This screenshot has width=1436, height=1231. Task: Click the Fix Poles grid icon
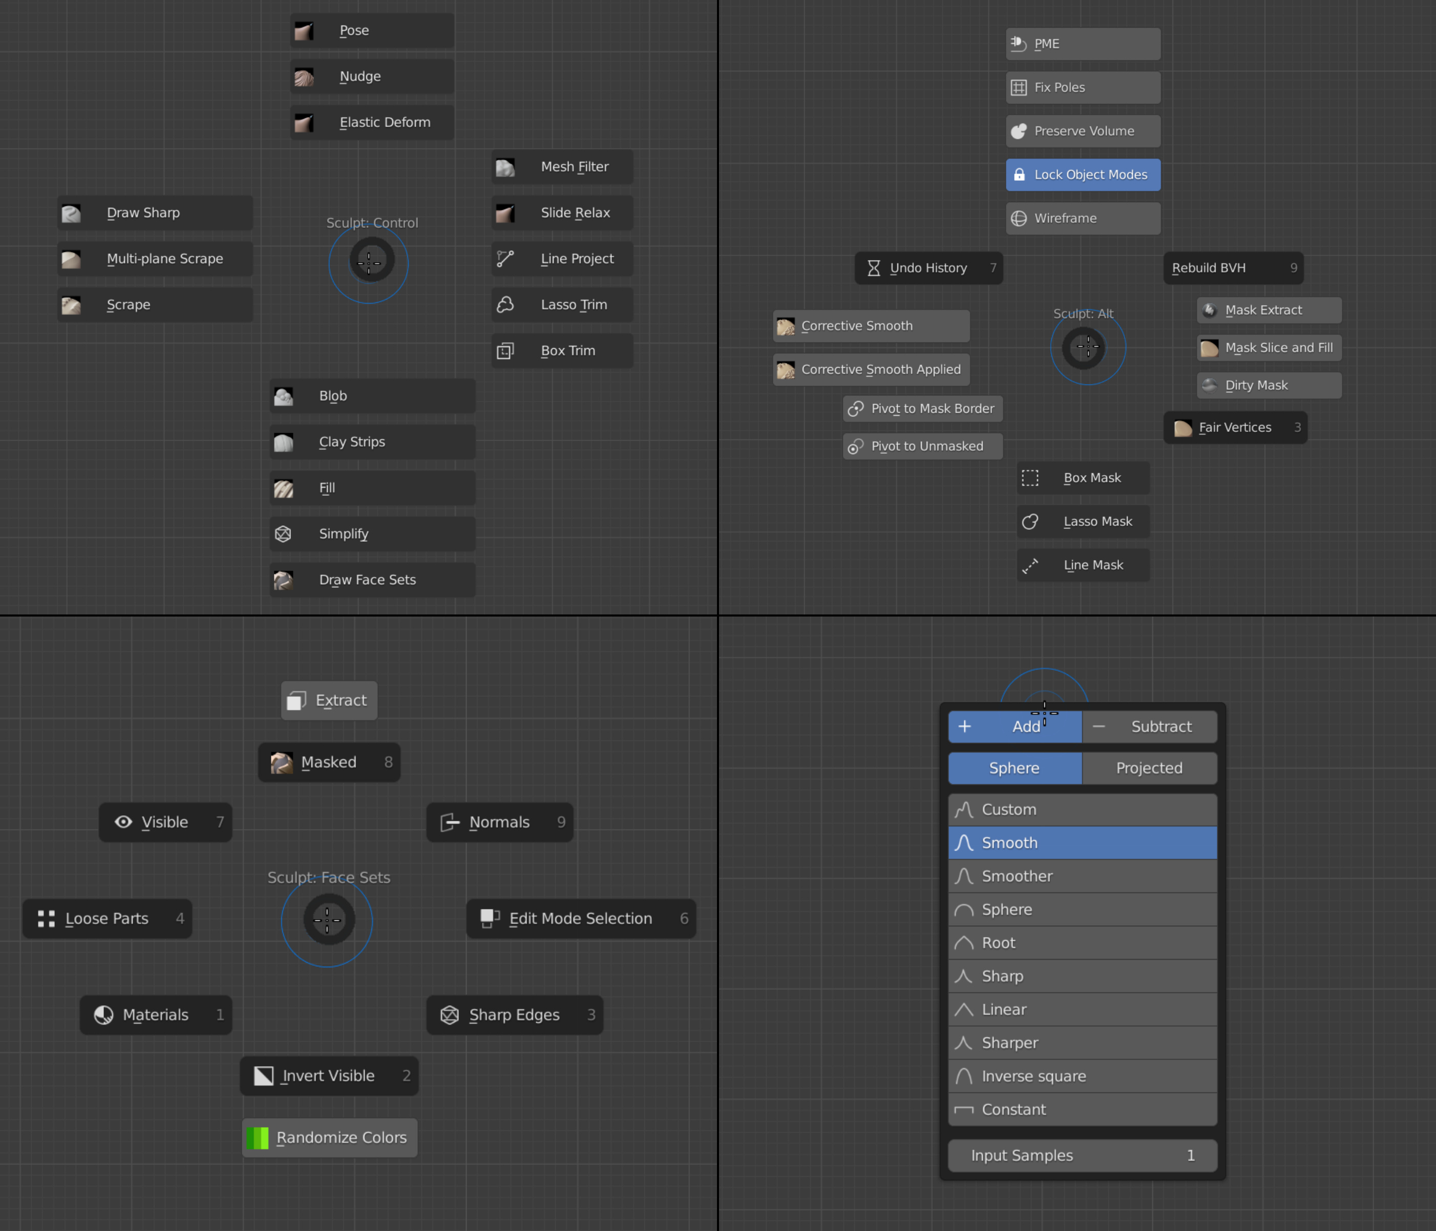point(1018,88)
